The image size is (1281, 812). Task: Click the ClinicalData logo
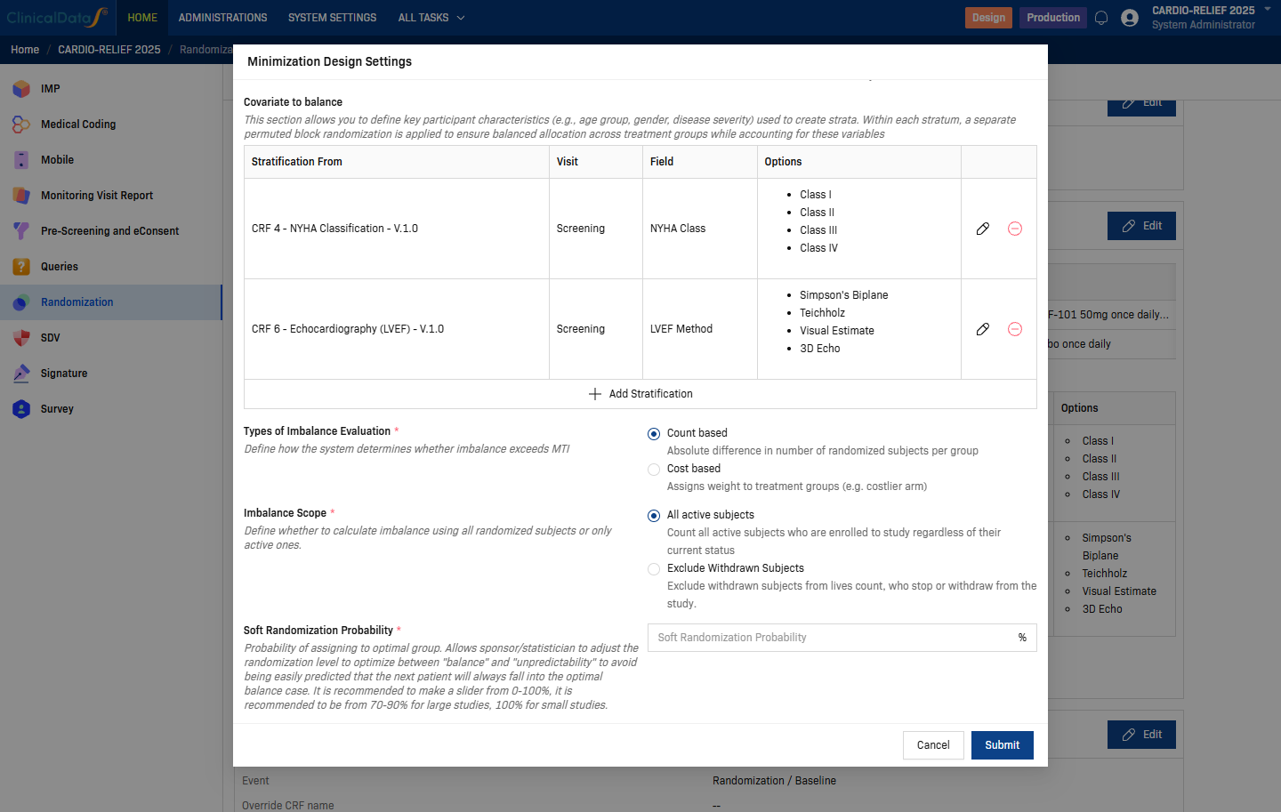point(57,17)
